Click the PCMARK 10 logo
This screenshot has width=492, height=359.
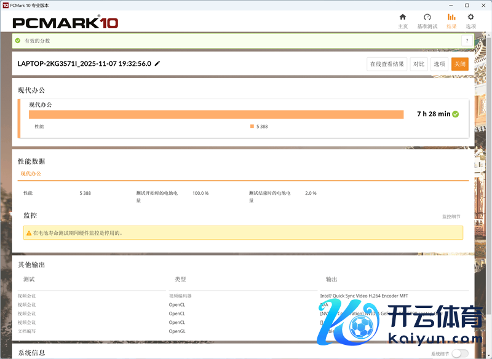tap(65, 23)
